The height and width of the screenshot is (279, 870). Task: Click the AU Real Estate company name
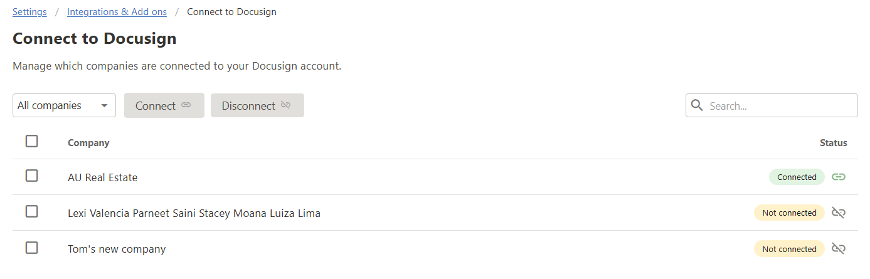pos(102,177)
